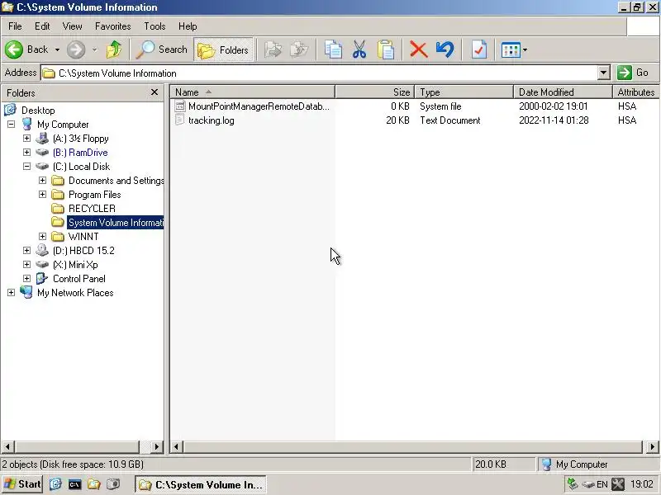661x495 pixels.
Task: Open the folder quick launch icon
Action: (93, 484)
